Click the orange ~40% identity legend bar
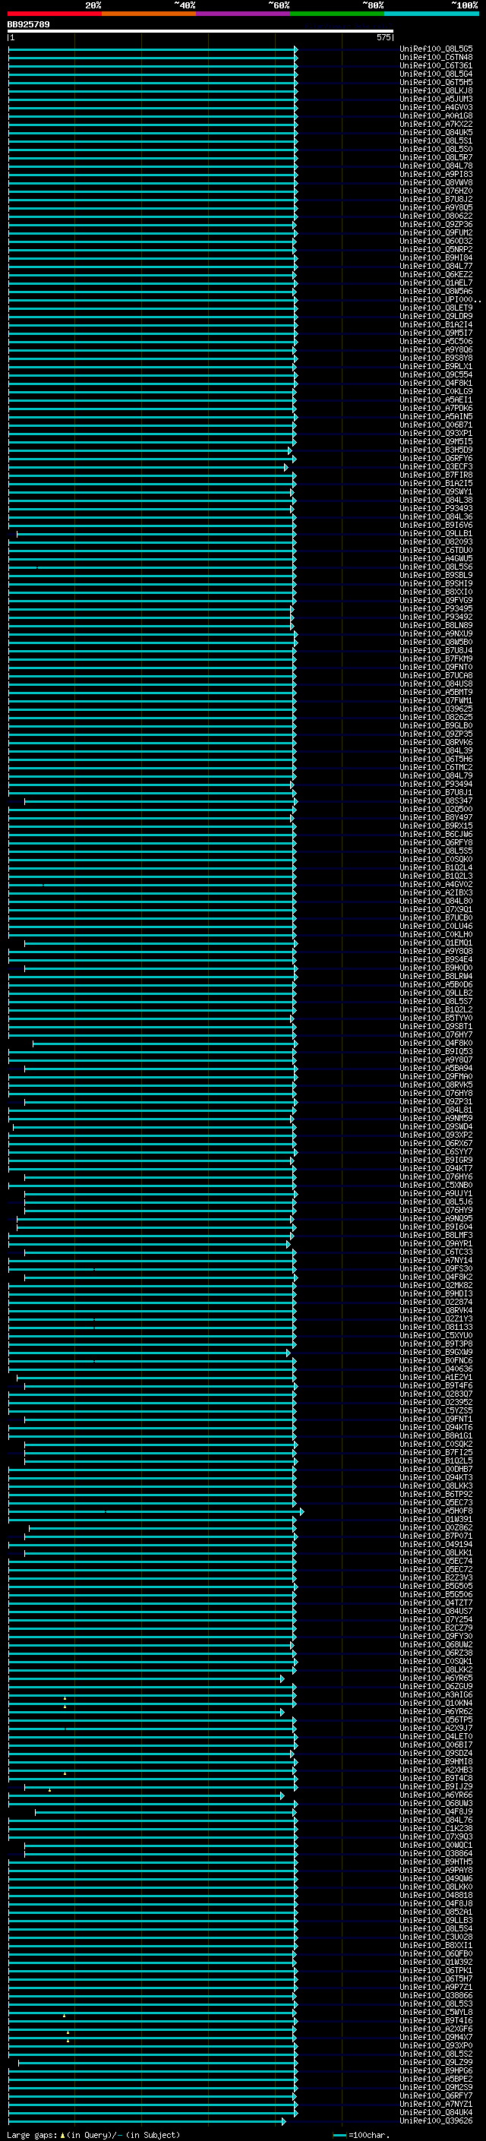 click(149, 14)
